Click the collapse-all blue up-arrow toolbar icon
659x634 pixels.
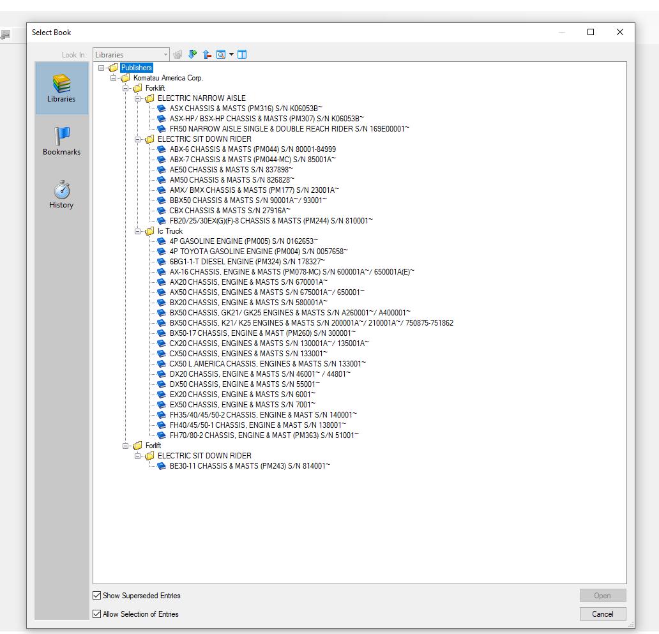207,54
